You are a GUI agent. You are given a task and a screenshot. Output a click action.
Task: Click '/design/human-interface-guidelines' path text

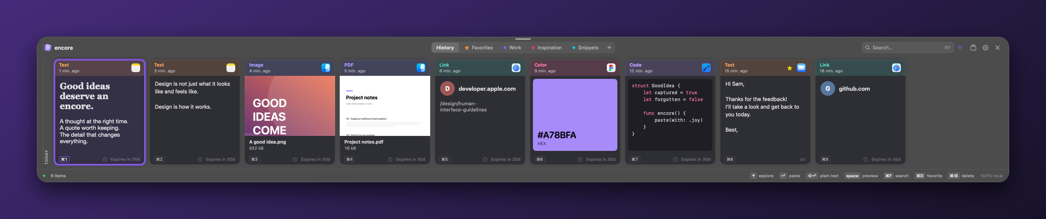[463, 107]
